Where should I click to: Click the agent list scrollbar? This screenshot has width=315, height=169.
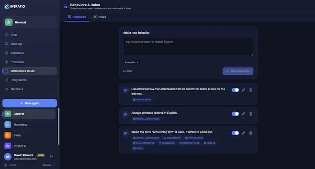[58, 126]
